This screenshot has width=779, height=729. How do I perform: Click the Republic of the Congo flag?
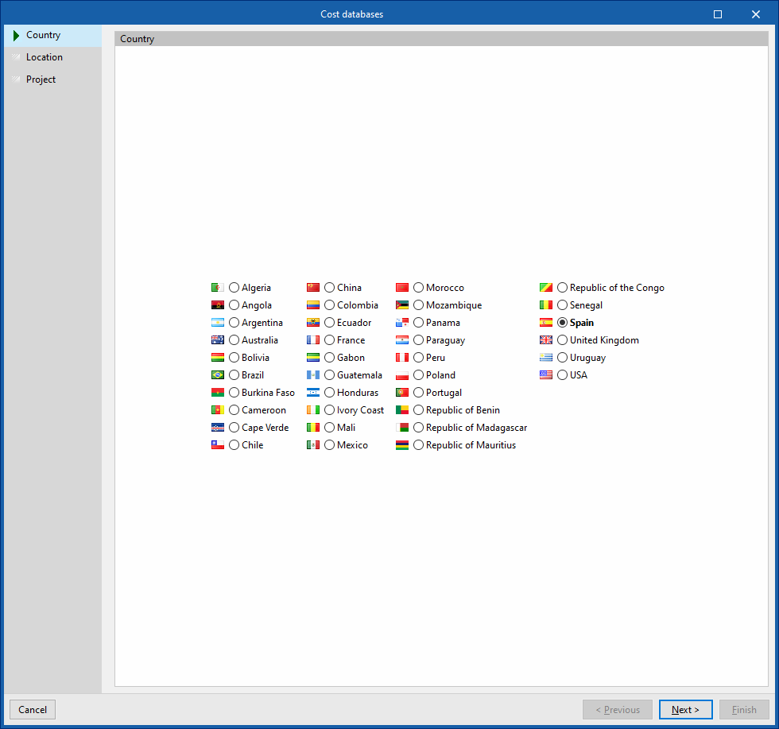546,288
